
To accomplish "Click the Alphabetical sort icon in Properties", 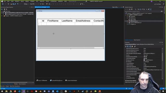I will point(128,47).
